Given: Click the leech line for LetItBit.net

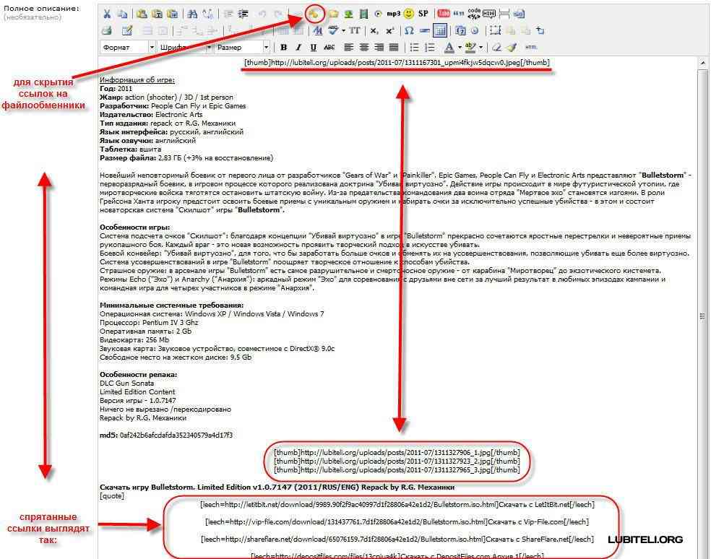Looking at the screenshot, I should pos(397,504).
